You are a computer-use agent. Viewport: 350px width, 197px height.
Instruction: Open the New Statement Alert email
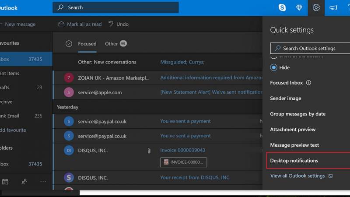(157, 92)
